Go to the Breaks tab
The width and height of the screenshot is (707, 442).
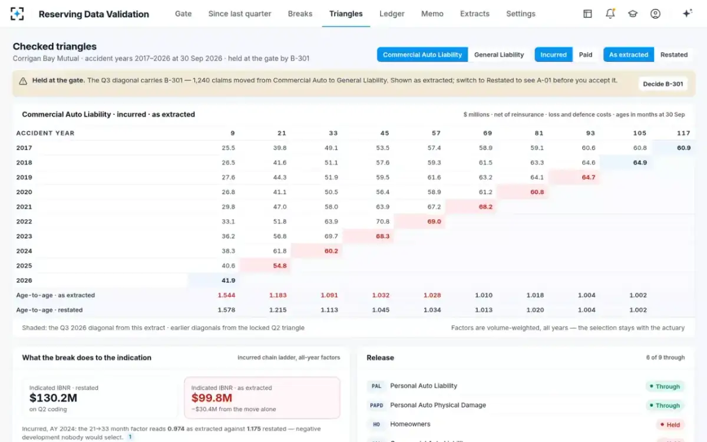[300, 14]
